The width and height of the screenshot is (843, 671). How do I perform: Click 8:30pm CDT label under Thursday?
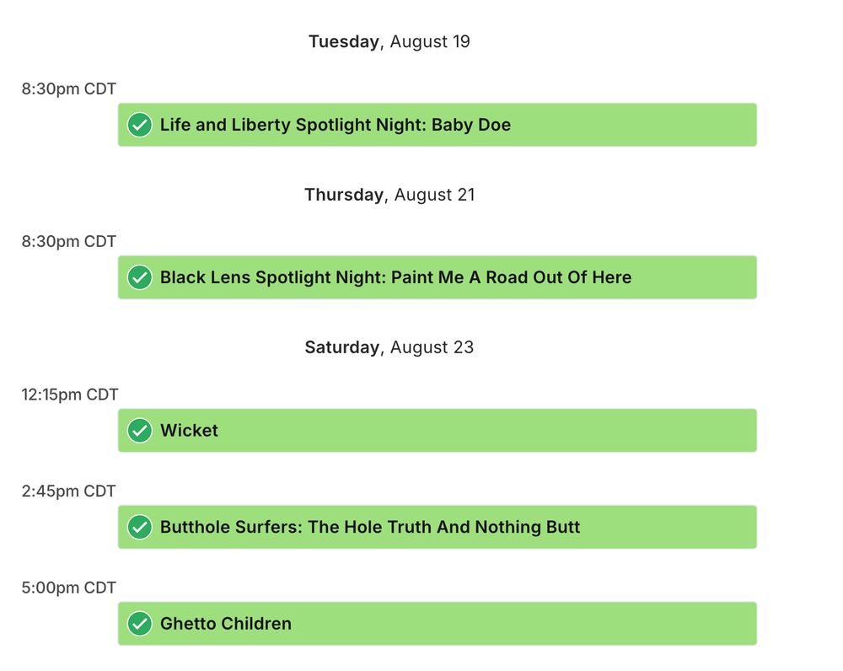coord(68,241)
